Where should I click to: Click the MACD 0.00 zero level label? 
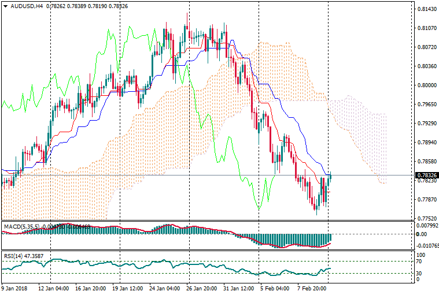[x=422, y=234]
